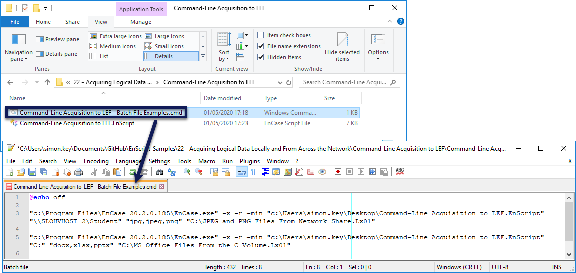Expand the layout gallery More arrow
This screenshot has height=273, width=576.
click(203, 56)
